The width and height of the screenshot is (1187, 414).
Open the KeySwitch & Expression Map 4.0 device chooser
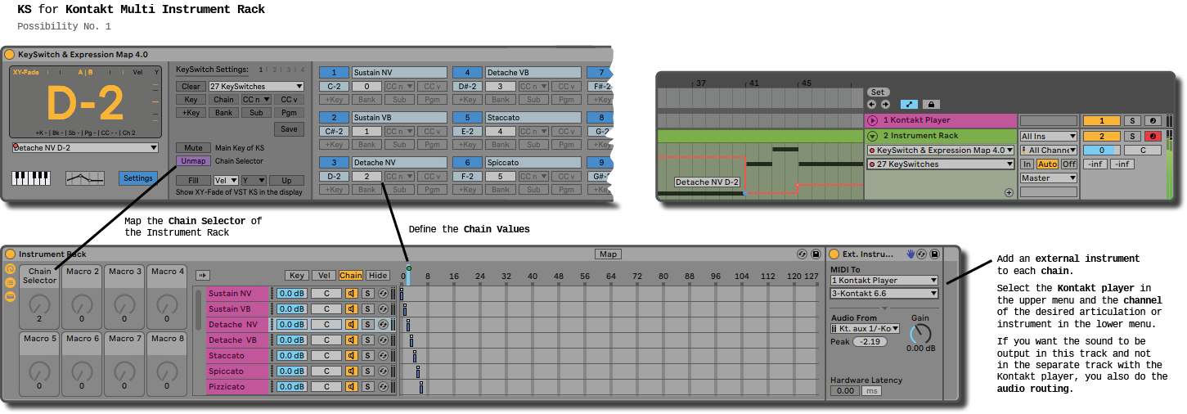pyautogui.click(x=941, y=150)
